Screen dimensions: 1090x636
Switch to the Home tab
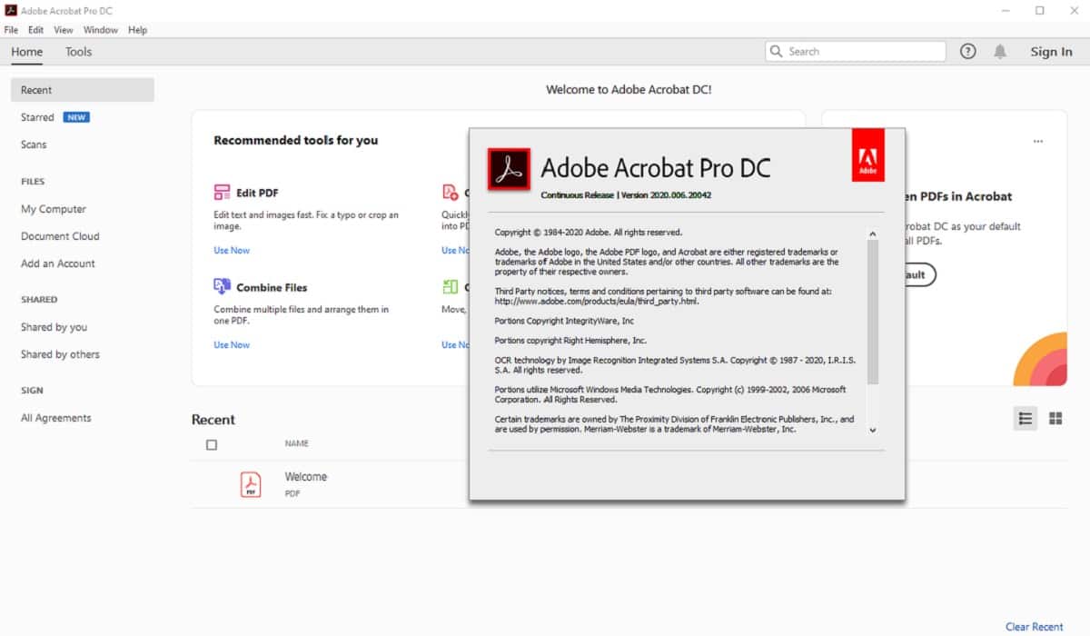(27, 52)
